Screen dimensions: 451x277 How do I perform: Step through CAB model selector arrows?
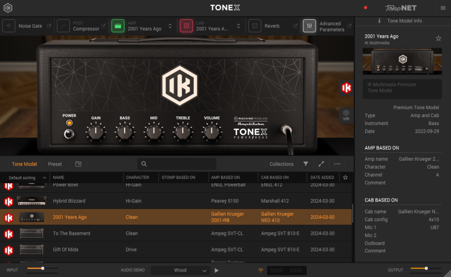pos(238,26)
